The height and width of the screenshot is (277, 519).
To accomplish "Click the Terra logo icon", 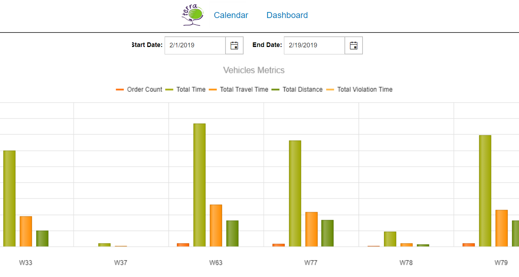I will [x=193, y=16].
